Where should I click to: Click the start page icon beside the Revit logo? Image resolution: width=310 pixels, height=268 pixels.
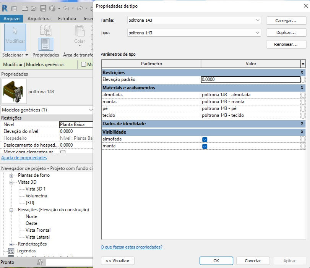point(14,8)
